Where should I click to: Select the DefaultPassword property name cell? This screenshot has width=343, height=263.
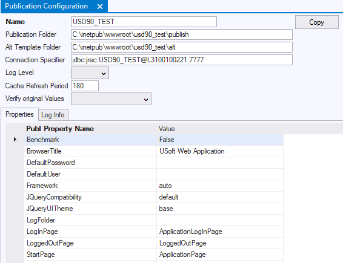(90, 163)
